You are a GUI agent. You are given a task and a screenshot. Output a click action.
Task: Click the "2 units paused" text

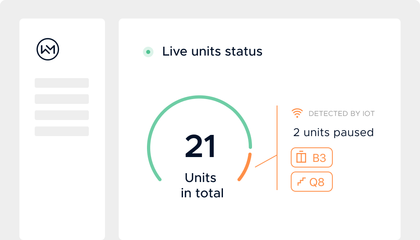point(333,132)
